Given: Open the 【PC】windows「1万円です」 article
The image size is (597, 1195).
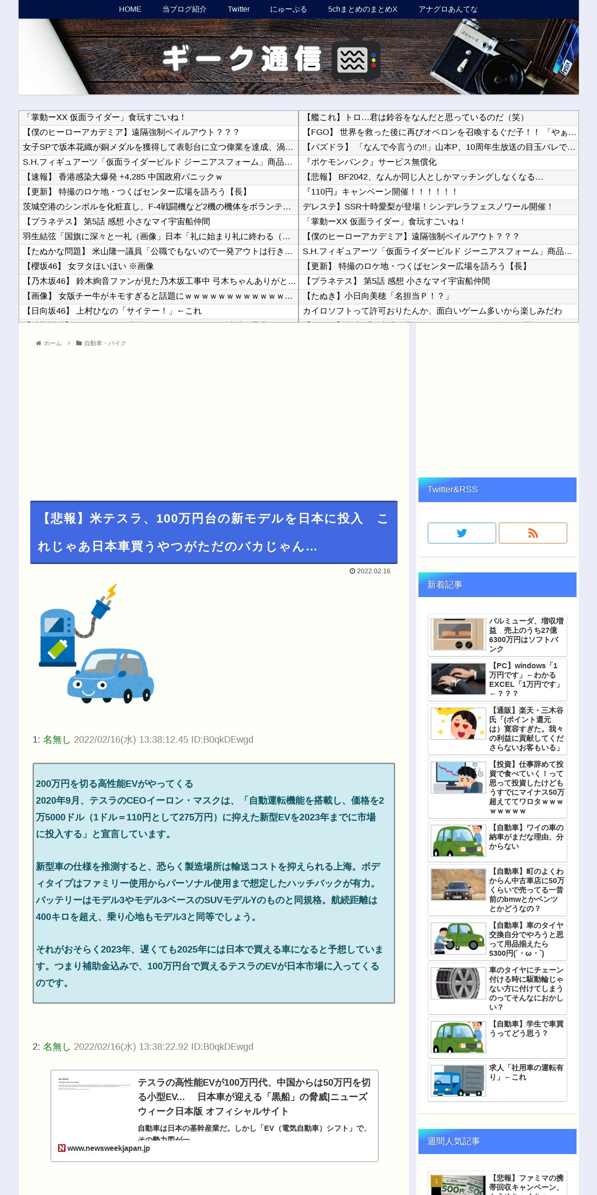Looking at the screenshot, I should pyautogui.click(x=497, y=679).
